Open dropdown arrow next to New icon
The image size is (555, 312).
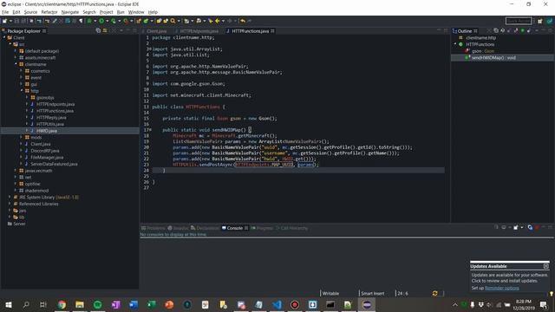[10, 21]
